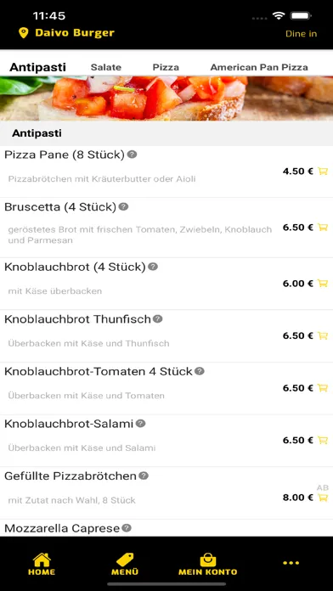The height and width of the screenshot is (591, 333).
Task: Select the Knoblauchbrot (4 Stück) item
Action: (x=166, y=284)
